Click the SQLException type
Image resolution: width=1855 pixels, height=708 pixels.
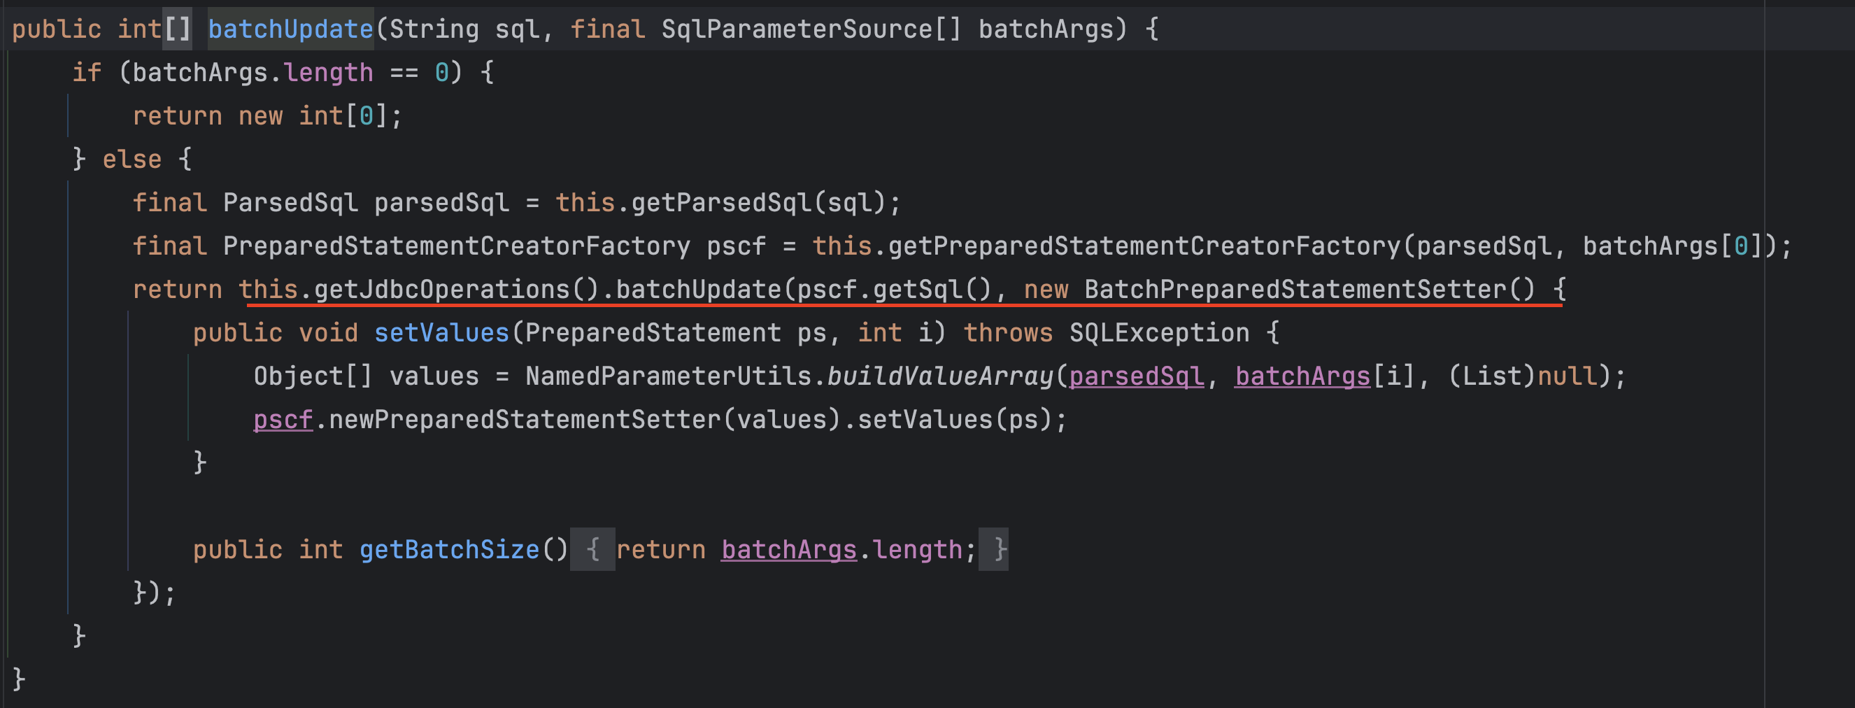[1160, 333]
